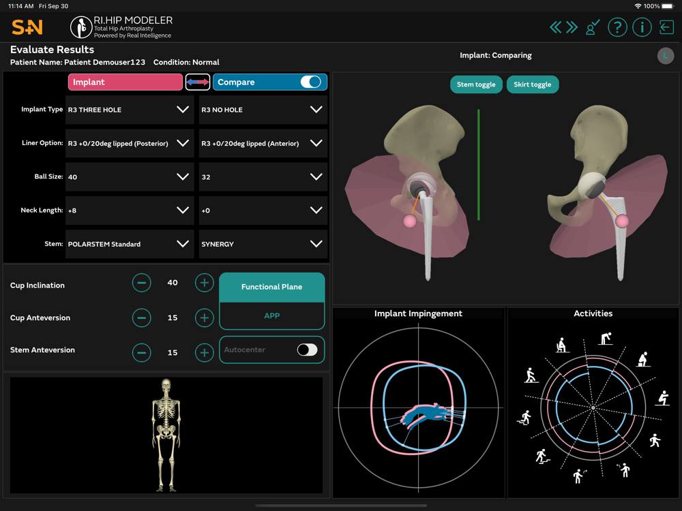The width and height of the screenshot is (682, 511).
Task: Click the Implant Impingement plot
Action: coord(419,407)
